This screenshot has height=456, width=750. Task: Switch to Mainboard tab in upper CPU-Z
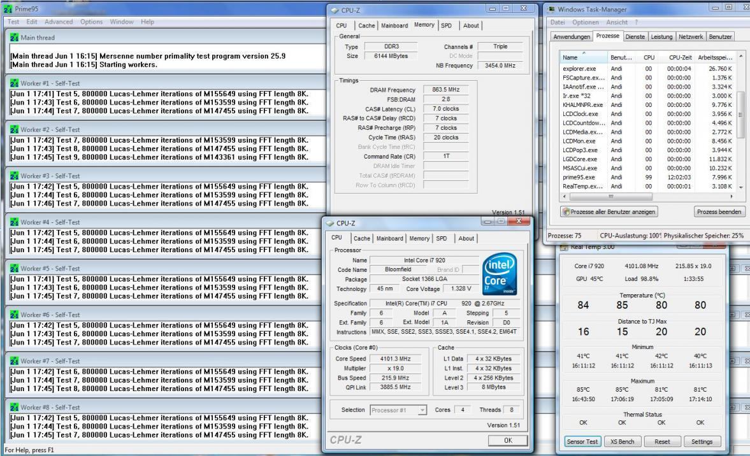click(x=394, y=26)
